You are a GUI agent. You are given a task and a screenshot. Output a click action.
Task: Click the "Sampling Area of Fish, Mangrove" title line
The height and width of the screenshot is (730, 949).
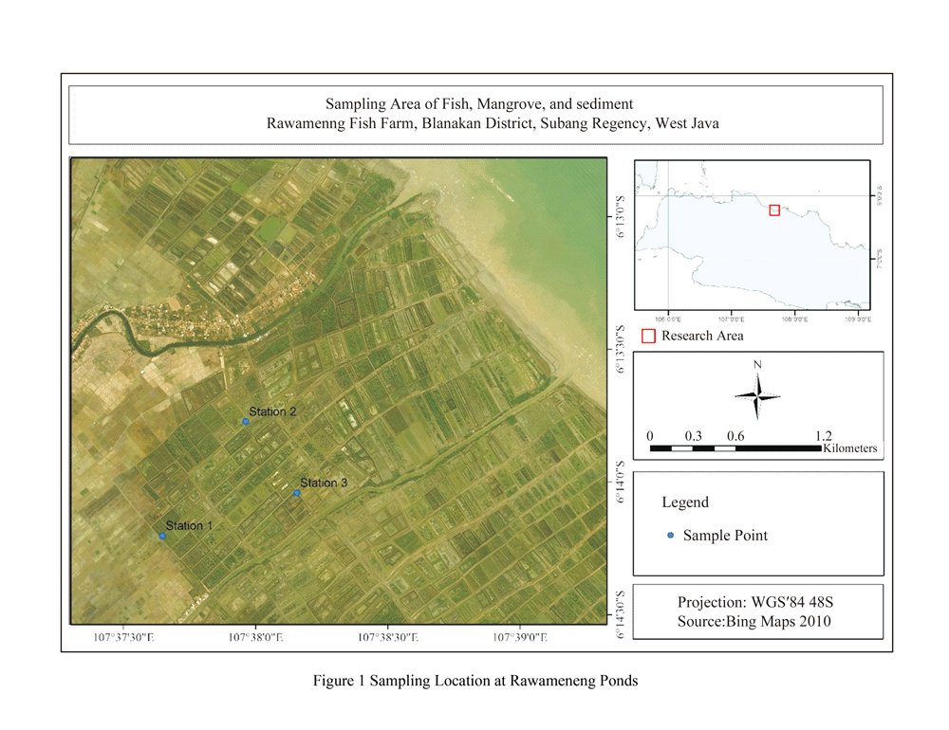click(x=479, y=104)
